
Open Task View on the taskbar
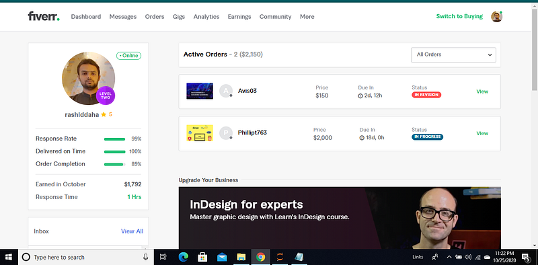coord(163,257)
